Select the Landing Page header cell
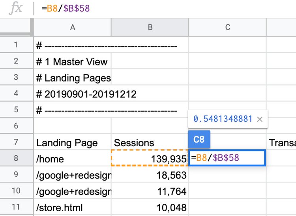Screen dimensions: 296x216 (x=73, y=142)
